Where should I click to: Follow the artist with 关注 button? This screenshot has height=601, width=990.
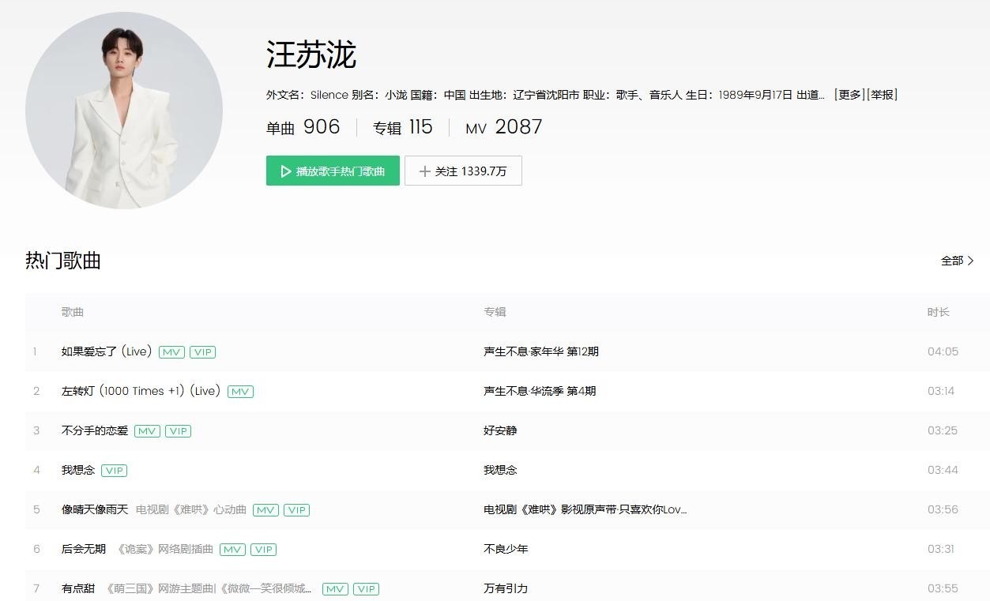[x=463, y=171]
